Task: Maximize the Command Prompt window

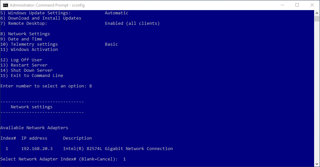Action: (x=297, y=5)
